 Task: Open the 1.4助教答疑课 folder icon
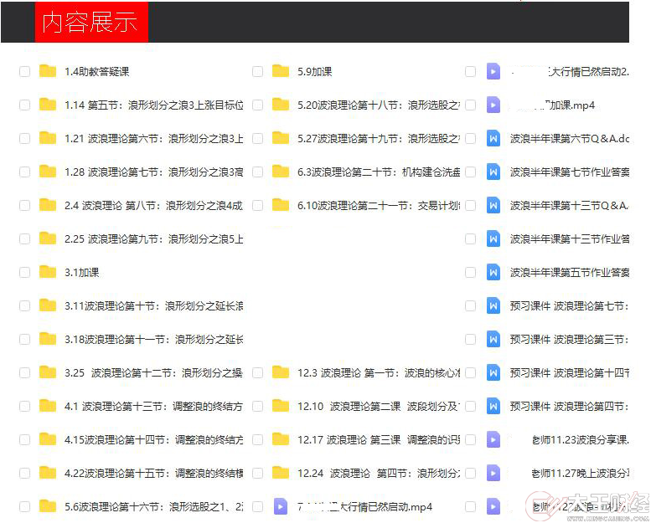[47, 71]
